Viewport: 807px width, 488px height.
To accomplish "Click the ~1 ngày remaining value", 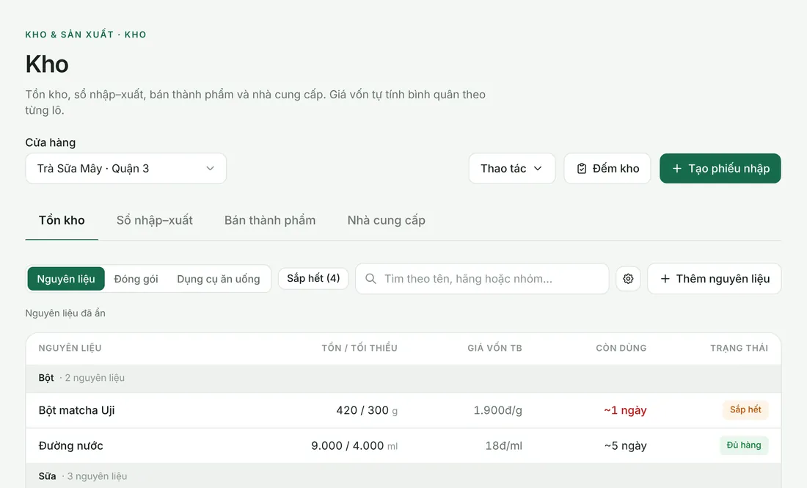I will tap(625, 410).
